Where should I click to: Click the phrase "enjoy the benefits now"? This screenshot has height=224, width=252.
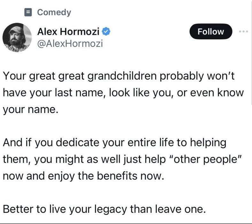pyautogui.click(x=106, y=176)
